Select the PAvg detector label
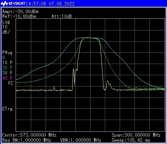This screenshot has width=167, height=144. pyautogui.click(x=7, y=53)
